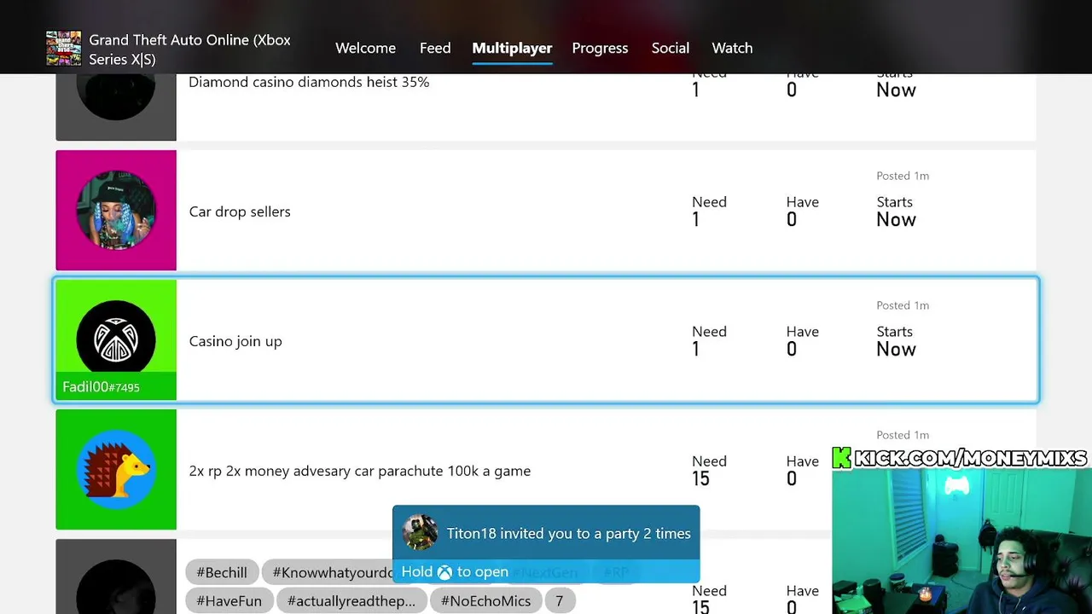Switch to the Feed tab
Screen dimensions: 1092x614
tap(435, 48)
